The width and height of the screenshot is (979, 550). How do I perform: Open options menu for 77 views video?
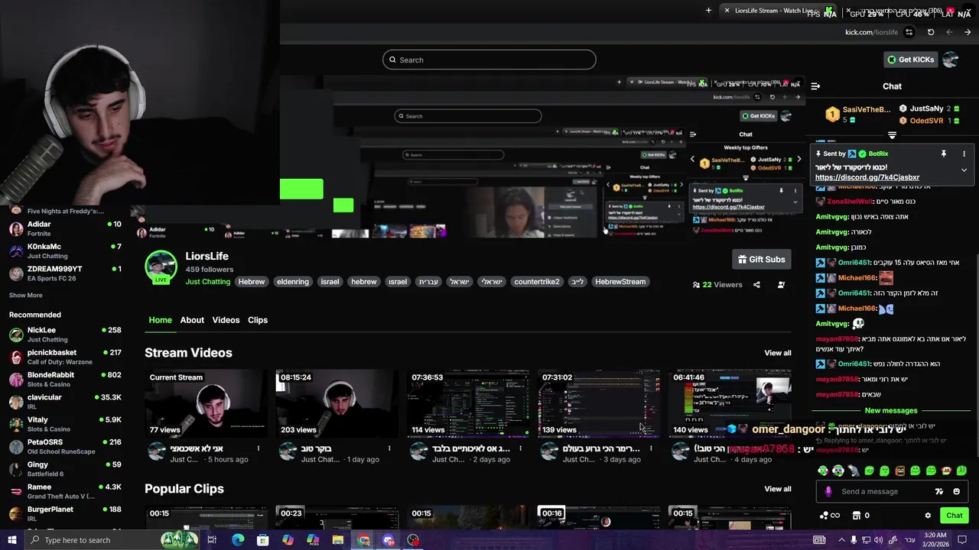(259, 448)
